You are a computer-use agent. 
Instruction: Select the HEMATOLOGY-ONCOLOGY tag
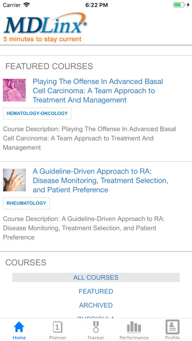click(x=37, y=114)
